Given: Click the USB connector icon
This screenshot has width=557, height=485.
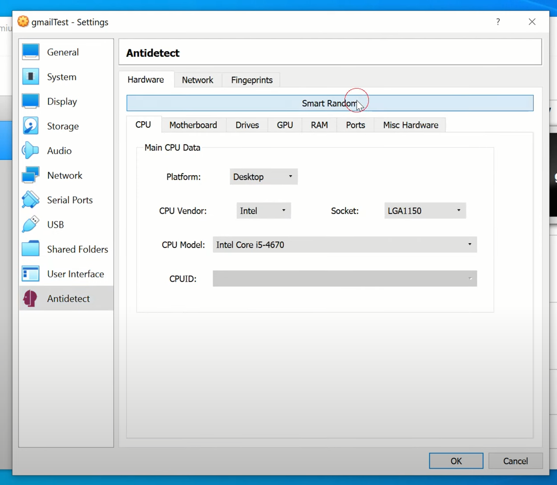Looking at the screenshot, I should pos(31,225).
